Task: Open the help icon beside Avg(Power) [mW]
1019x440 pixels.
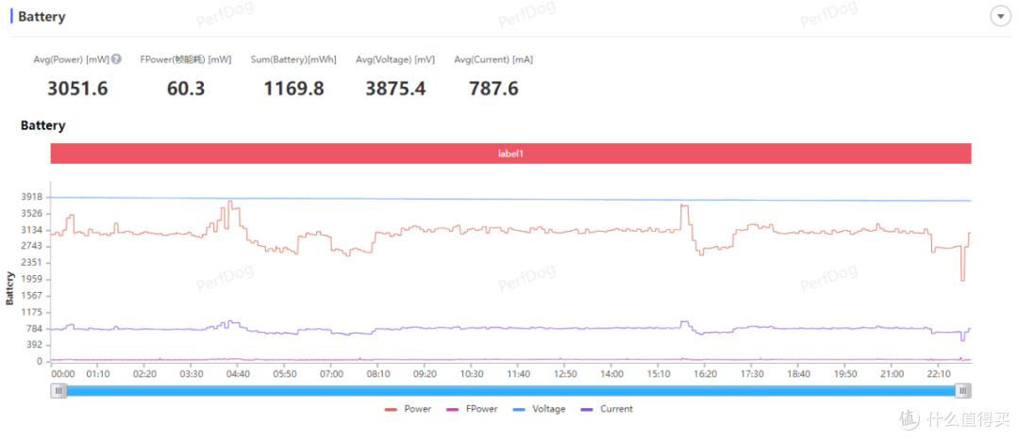Action: pos(116,59)
